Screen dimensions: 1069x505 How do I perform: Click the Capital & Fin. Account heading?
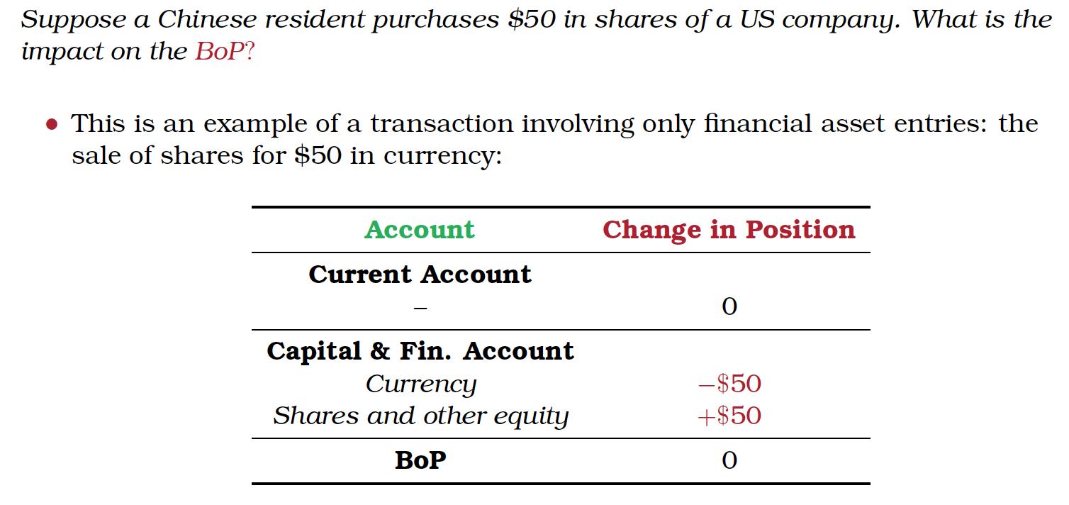[x=420, y=351]
